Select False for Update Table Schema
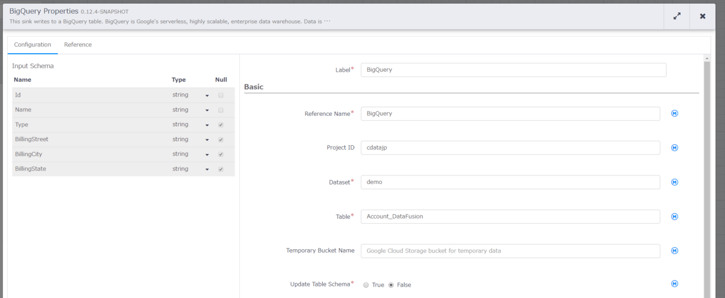 pyautogui.click(x=391, y=285)
